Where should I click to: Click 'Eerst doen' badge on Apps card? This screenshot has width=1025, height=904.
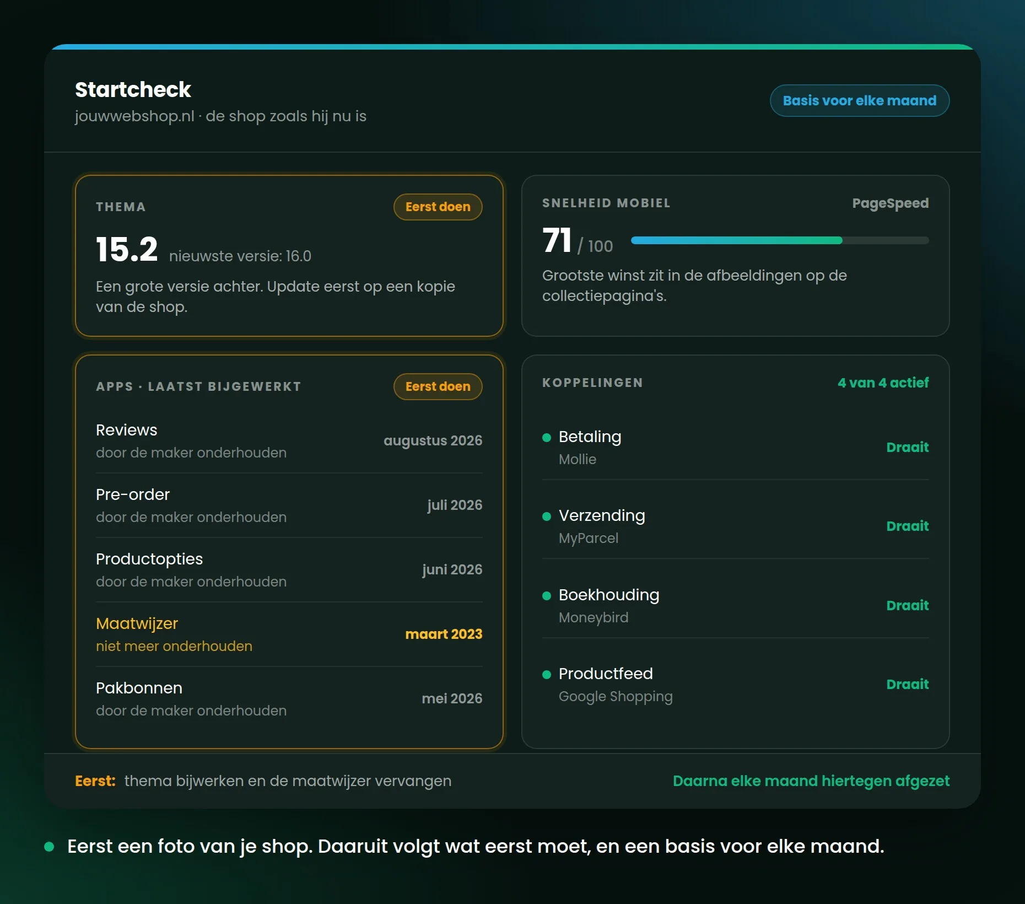(x=438, y=387)
